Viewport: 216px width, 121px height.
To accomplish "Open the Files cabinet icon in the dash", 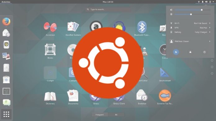I will coord(6,68).
